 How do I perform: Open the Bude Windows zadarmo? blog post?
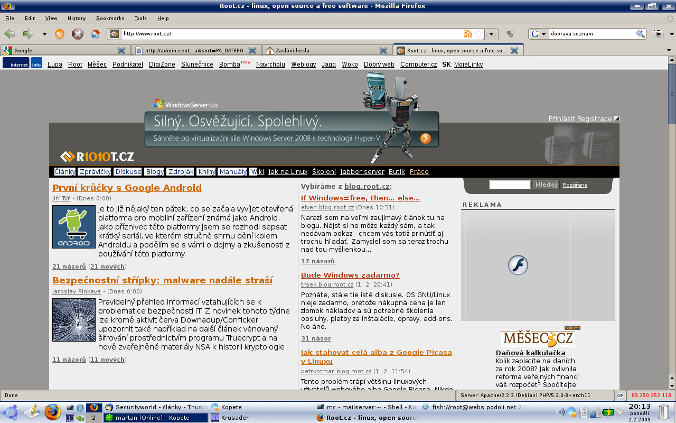click(x=350, y=275)
